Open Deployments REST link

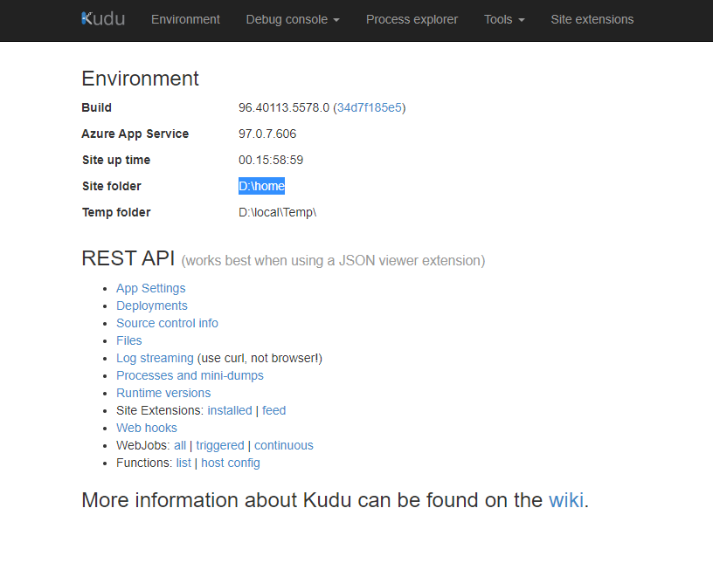[152, 306]
